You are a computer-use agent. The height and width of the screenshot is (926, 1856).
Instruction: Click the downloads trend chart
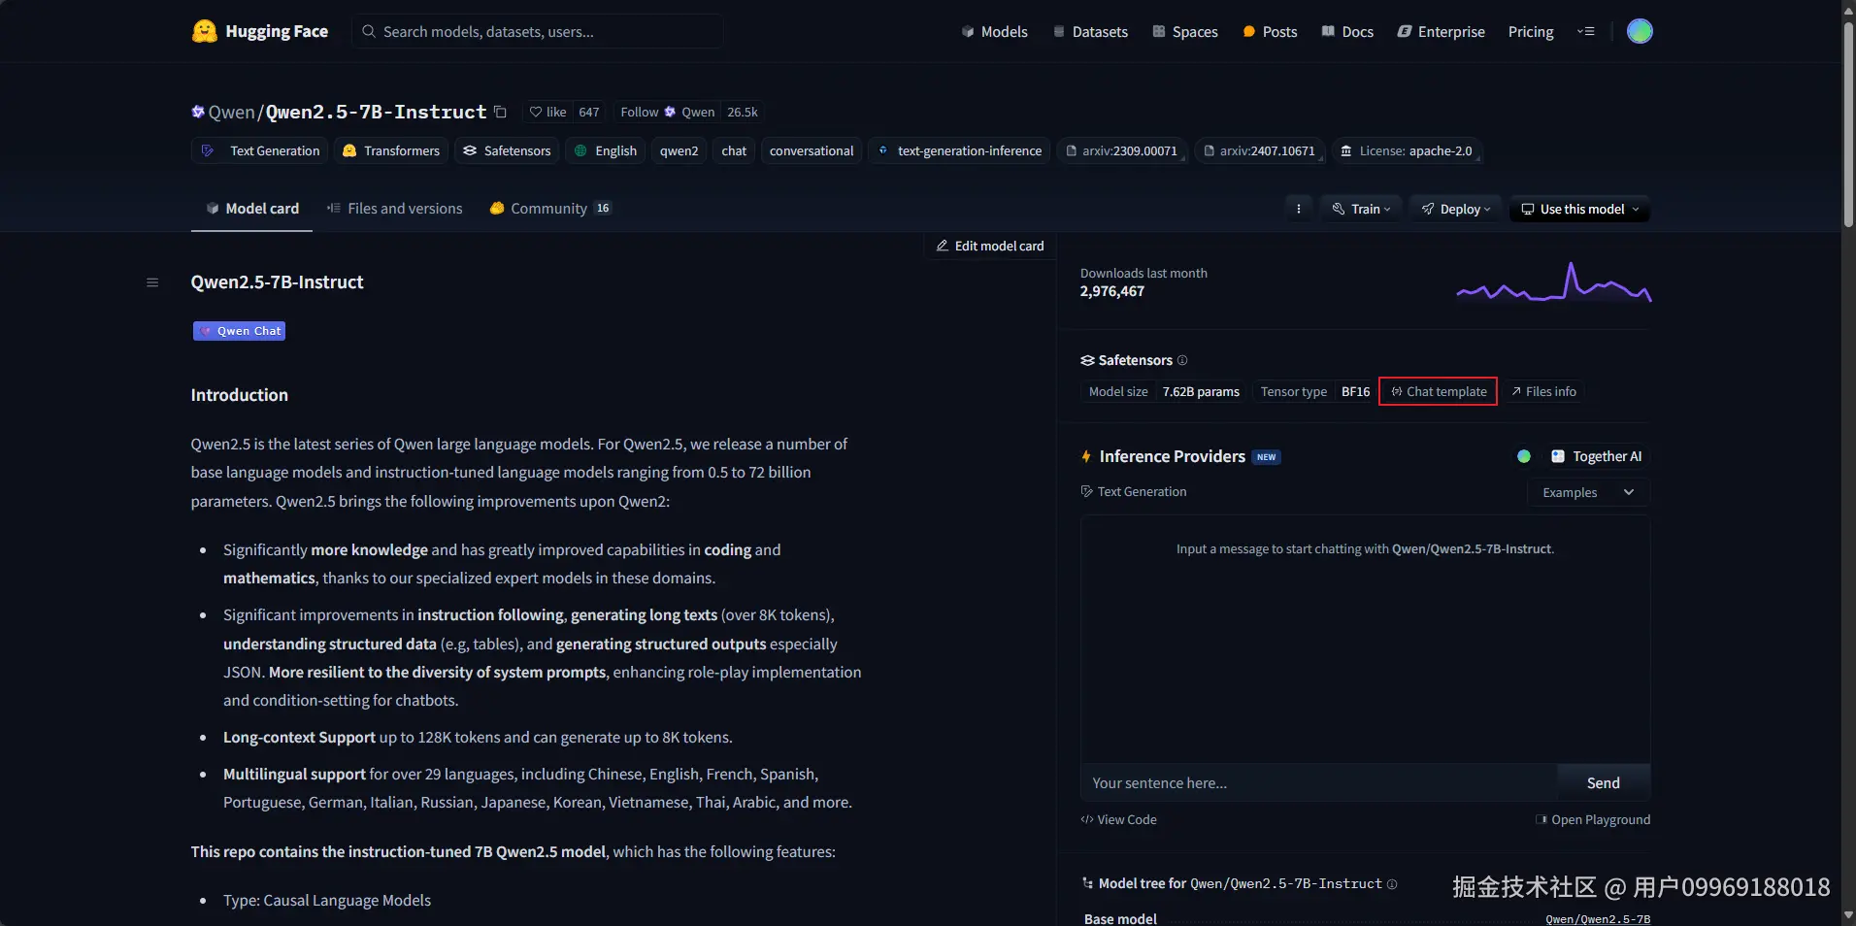(x=1553, y=282)
